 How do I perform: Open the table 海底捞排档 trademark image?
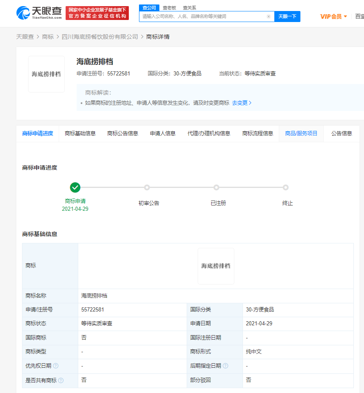click(216, 266)
